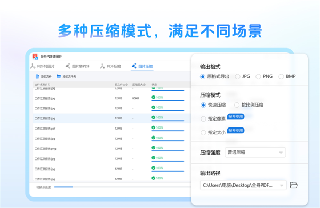Open the PDF压缩 tab
The width and height of the screenshot is (320, 208).
tap(110, 66)
